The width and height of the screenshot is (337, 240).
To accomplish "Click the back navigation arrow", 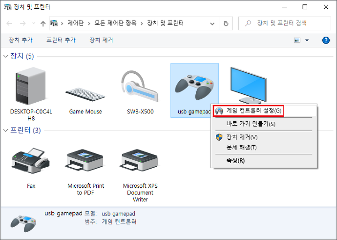I will pos(9,23).
